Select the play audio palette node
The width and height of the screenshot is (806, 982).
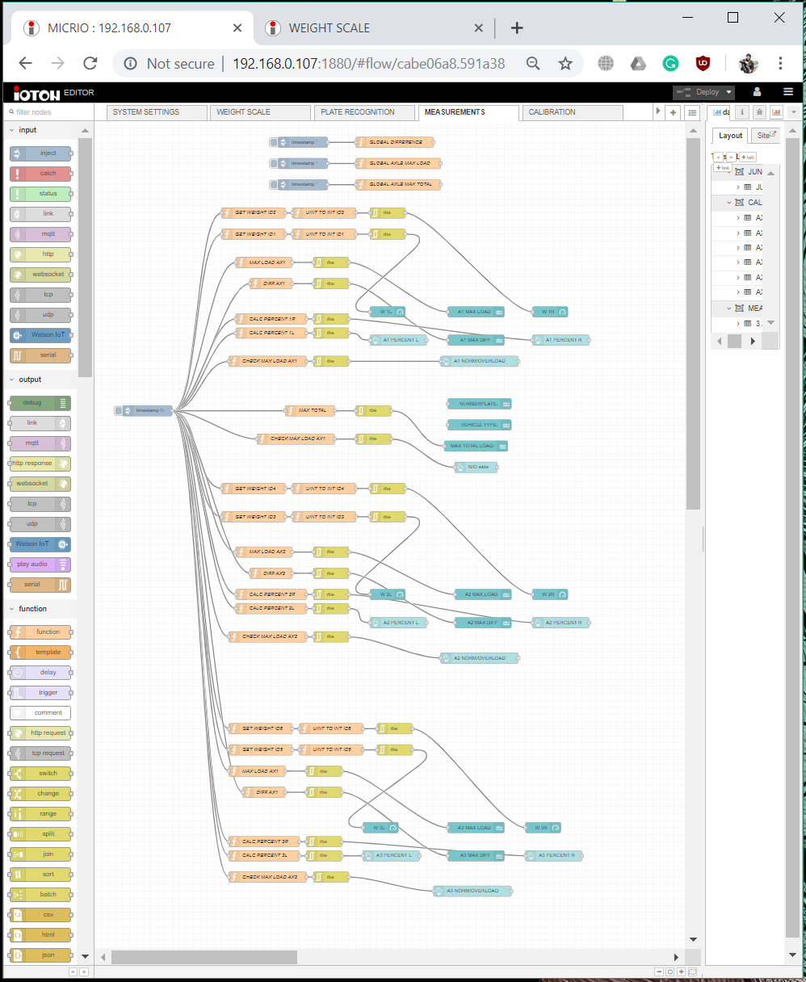tap(40, 564)
